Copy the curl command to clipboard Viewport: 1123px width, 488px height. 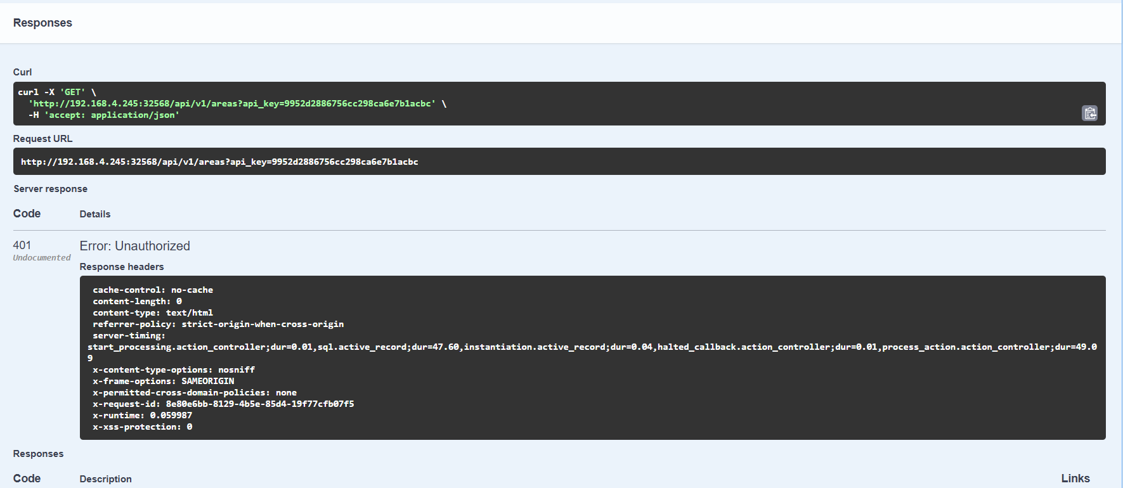[x=1089, y=113]
